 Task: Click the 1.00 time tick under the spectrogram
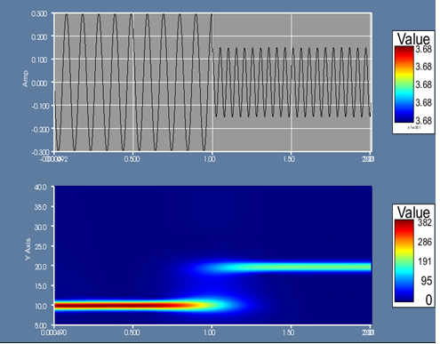(210, 332)
